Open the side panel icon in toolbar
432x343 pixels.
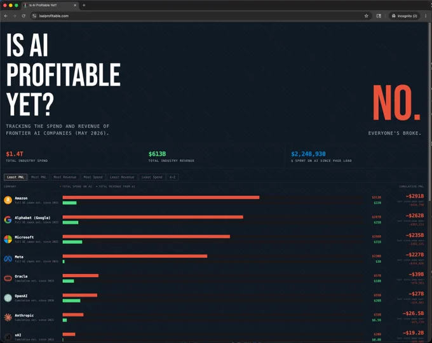point(379,16)
